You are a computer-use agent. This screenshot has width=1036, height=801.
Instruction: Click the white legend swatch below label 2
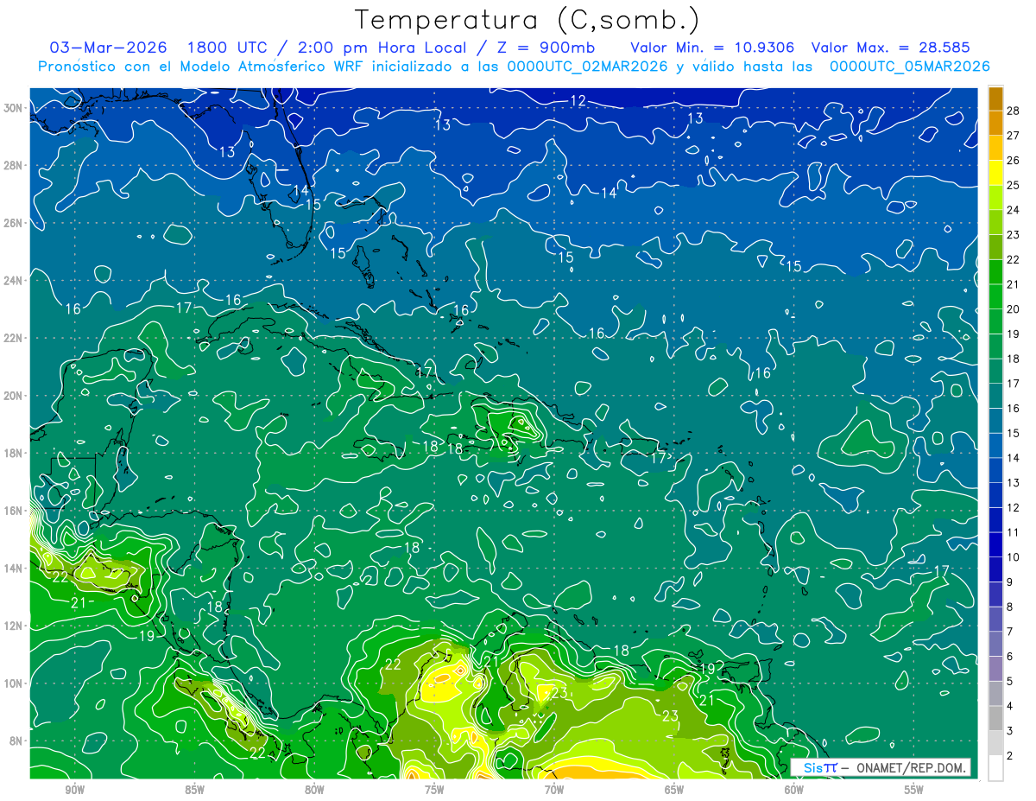pyautogui.click(x=995, y=767)
